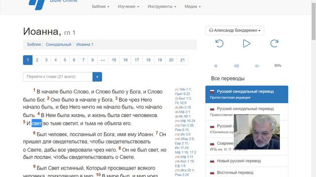Skip forward with the clockwise arrow

pos(275,43)
